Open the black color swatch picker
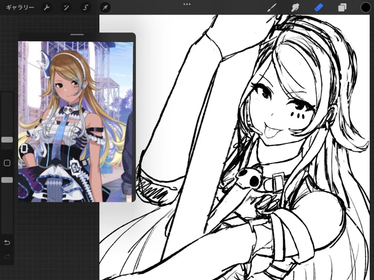The width and height of the screenshot is (374, 280). click(x=365, y=8)
